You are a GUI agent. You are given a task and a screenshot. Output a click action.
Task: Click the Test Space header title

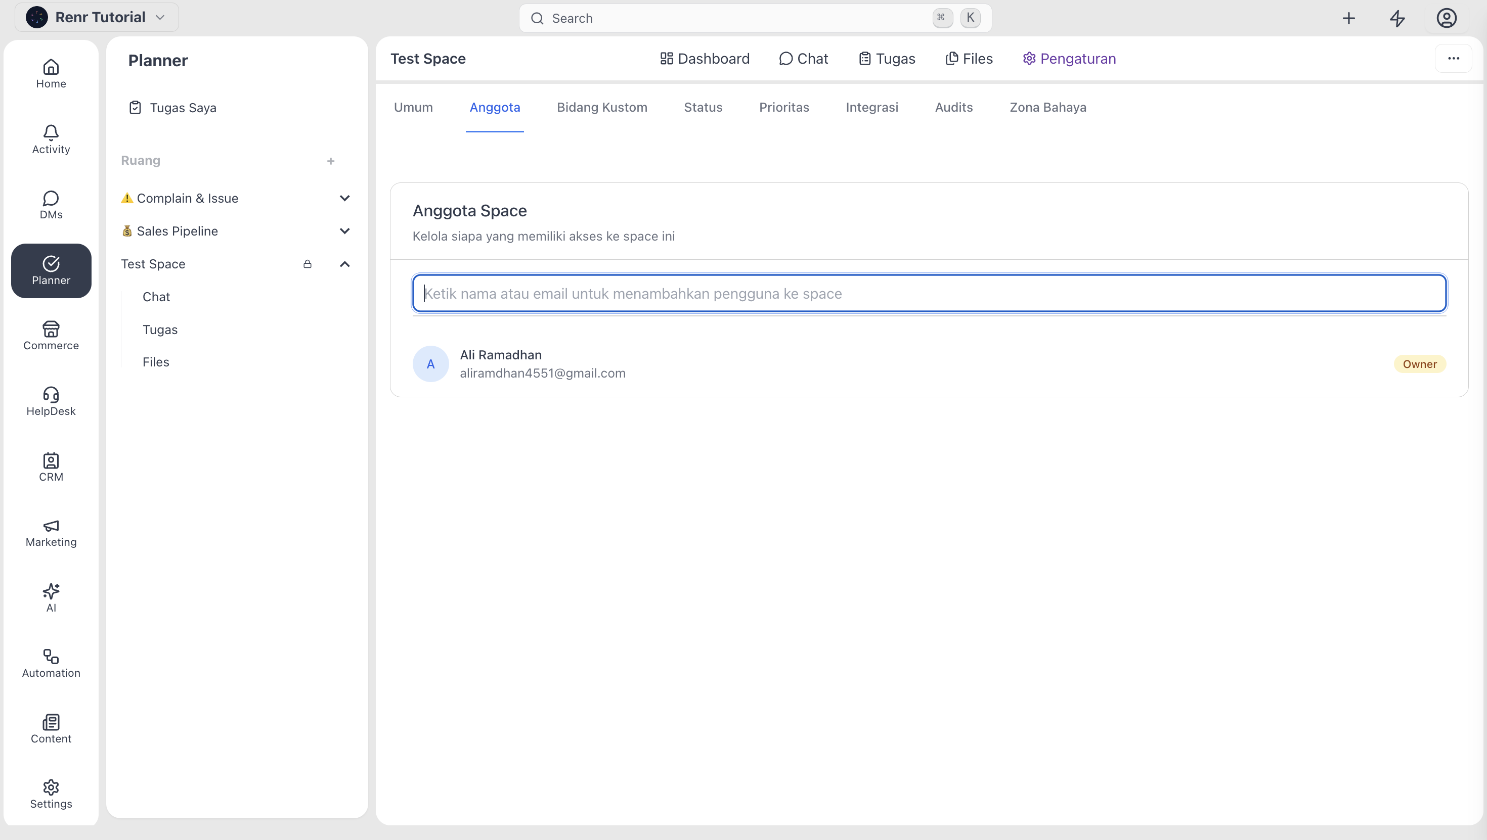coord(428,59)
